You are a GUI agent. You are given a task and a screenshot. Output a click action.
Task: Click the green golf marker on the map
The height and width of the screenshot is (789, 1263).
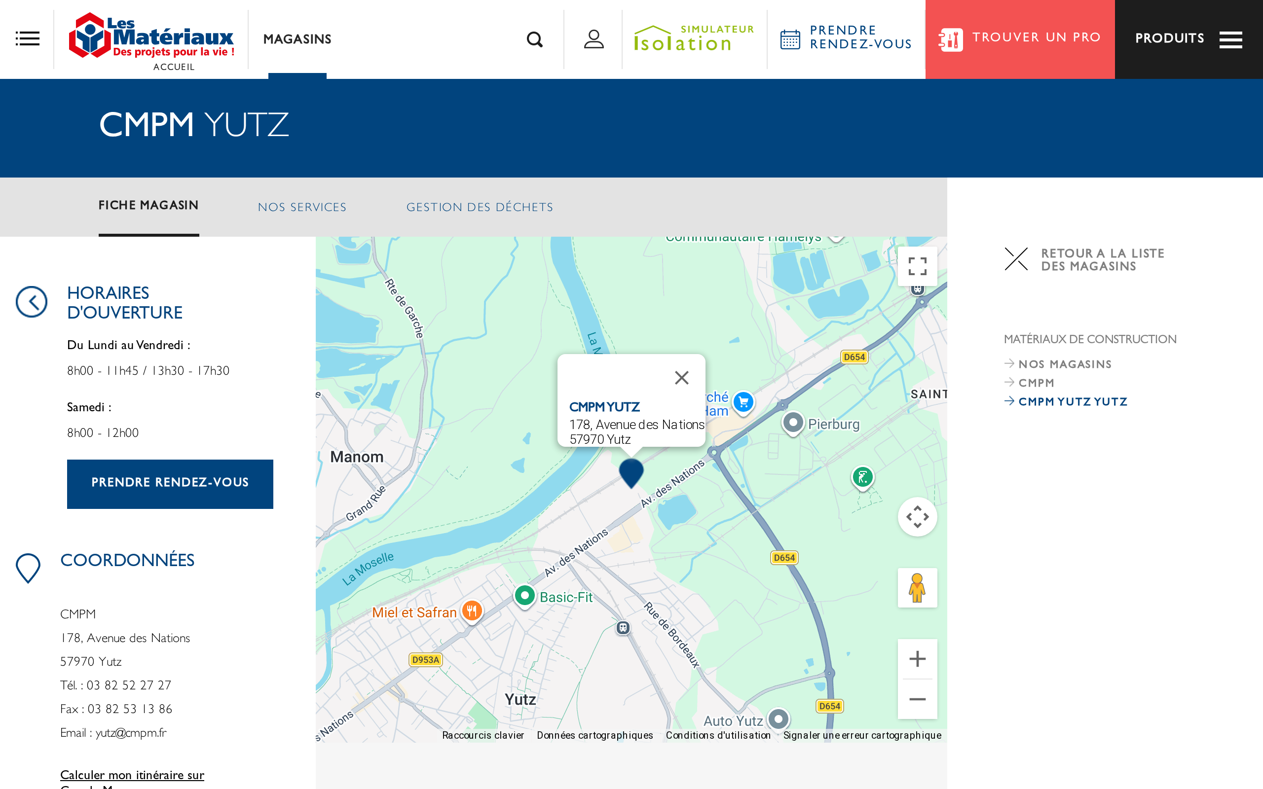pos(863,477)
